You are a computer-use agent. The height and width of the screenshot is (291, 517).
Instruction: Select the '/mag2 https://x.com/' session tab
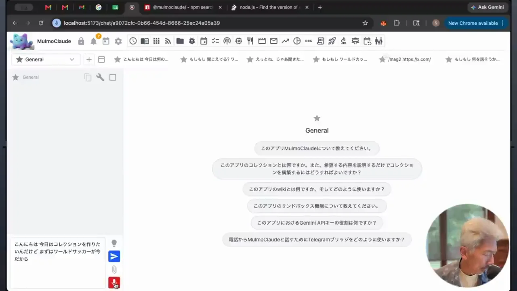tap(405, 59)
